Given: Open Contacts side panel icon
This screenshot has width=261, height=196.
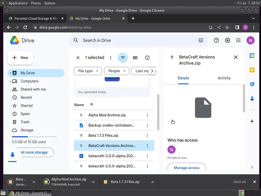Looking at the screenshot, I should click(x=252, y=99).
